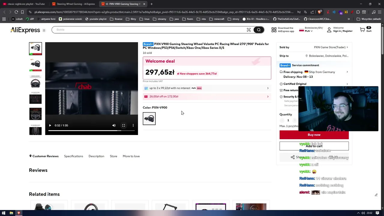Switch to classic nightcore playlist YouTube tab
The image size is (384, 216).
pos(24,4)
